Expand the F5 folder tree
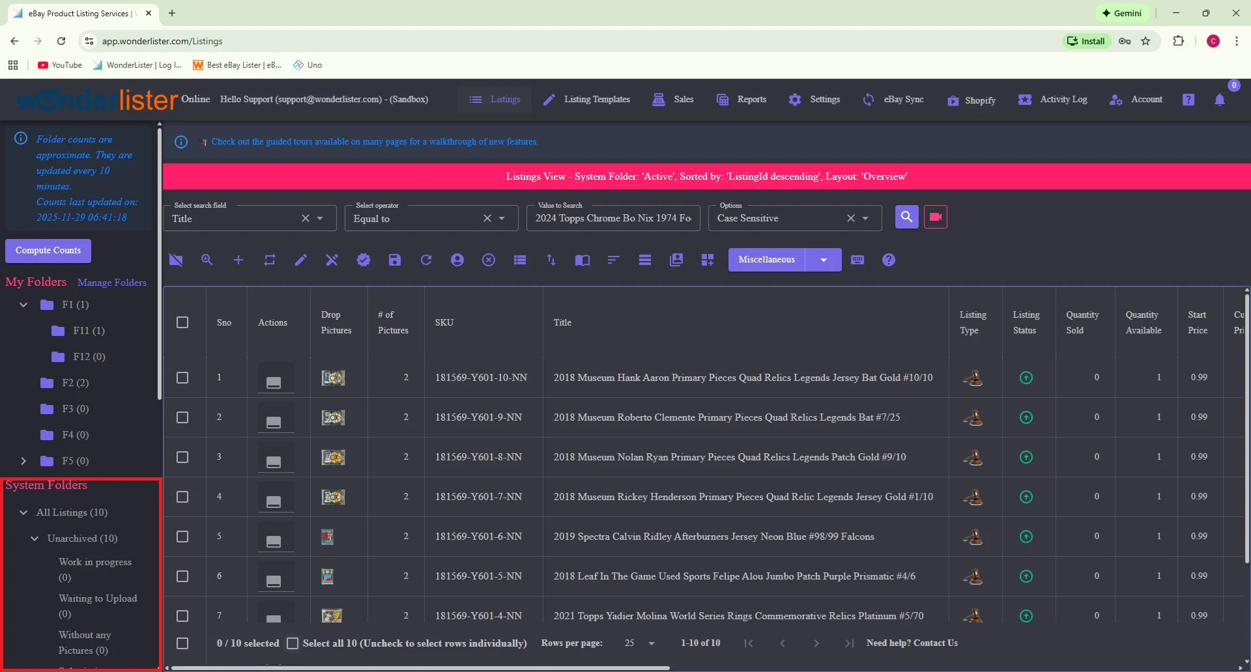The height and width of the screenshot is (672, 1251). click(24, 460)
